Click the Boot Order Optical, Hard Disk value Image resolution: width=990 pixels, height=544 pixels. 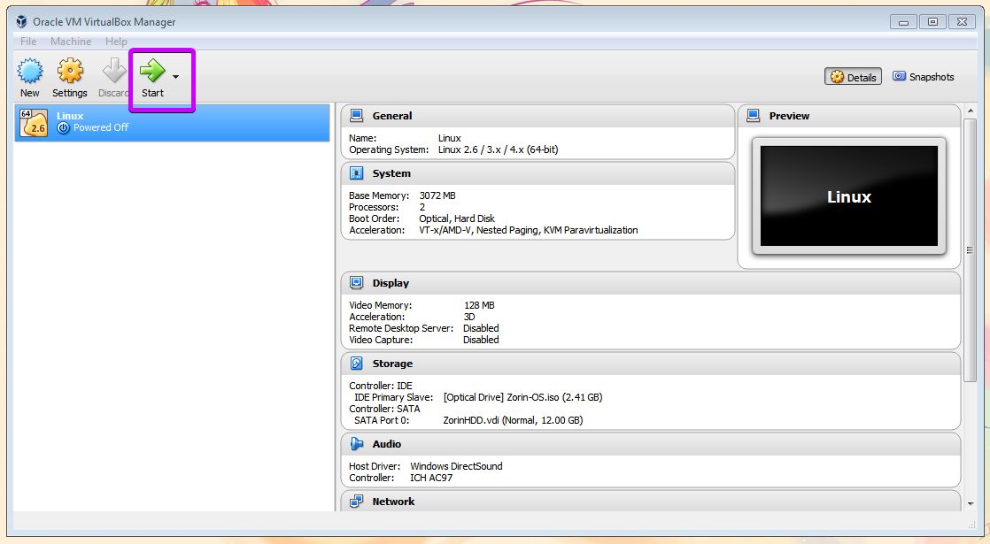point(457,218)
